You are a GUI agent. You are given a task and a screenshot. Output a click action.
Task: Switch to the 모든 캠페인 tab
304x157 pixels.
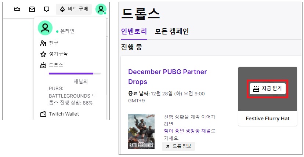pyautogui.click(x=171, y=31)
